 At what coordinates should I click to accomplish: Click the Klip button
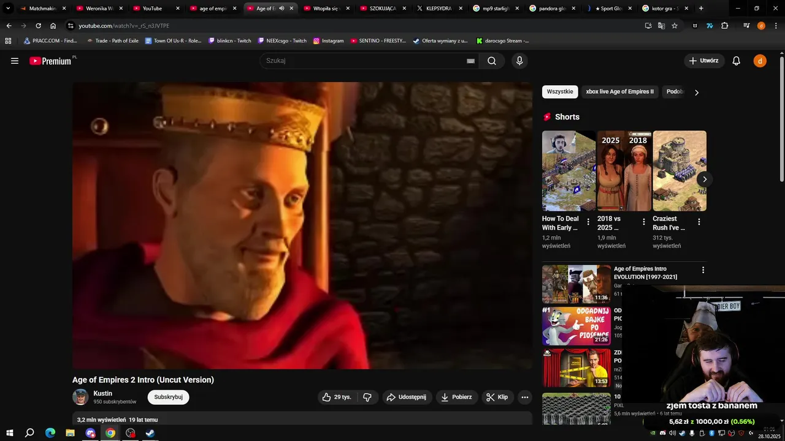click(x=497, y=397)
